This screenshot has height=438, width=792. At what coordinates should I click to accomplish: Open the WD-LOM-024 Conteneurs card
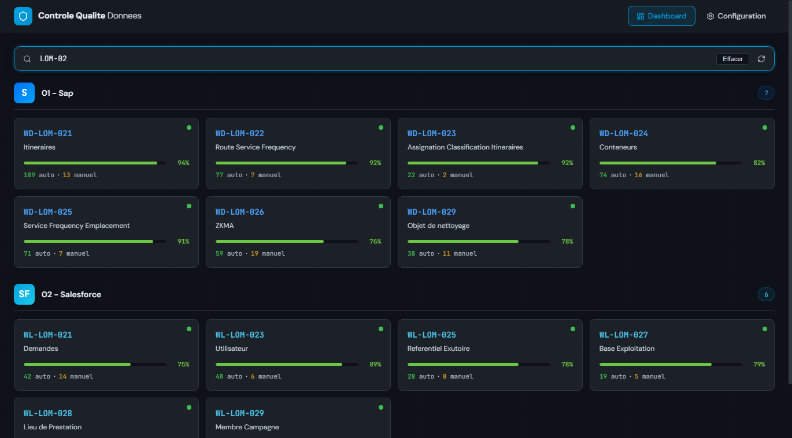(682, 154)
